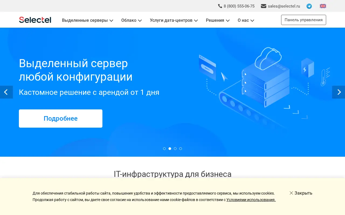
Task: Open the Решения menu
Action: tap(215, 20)
